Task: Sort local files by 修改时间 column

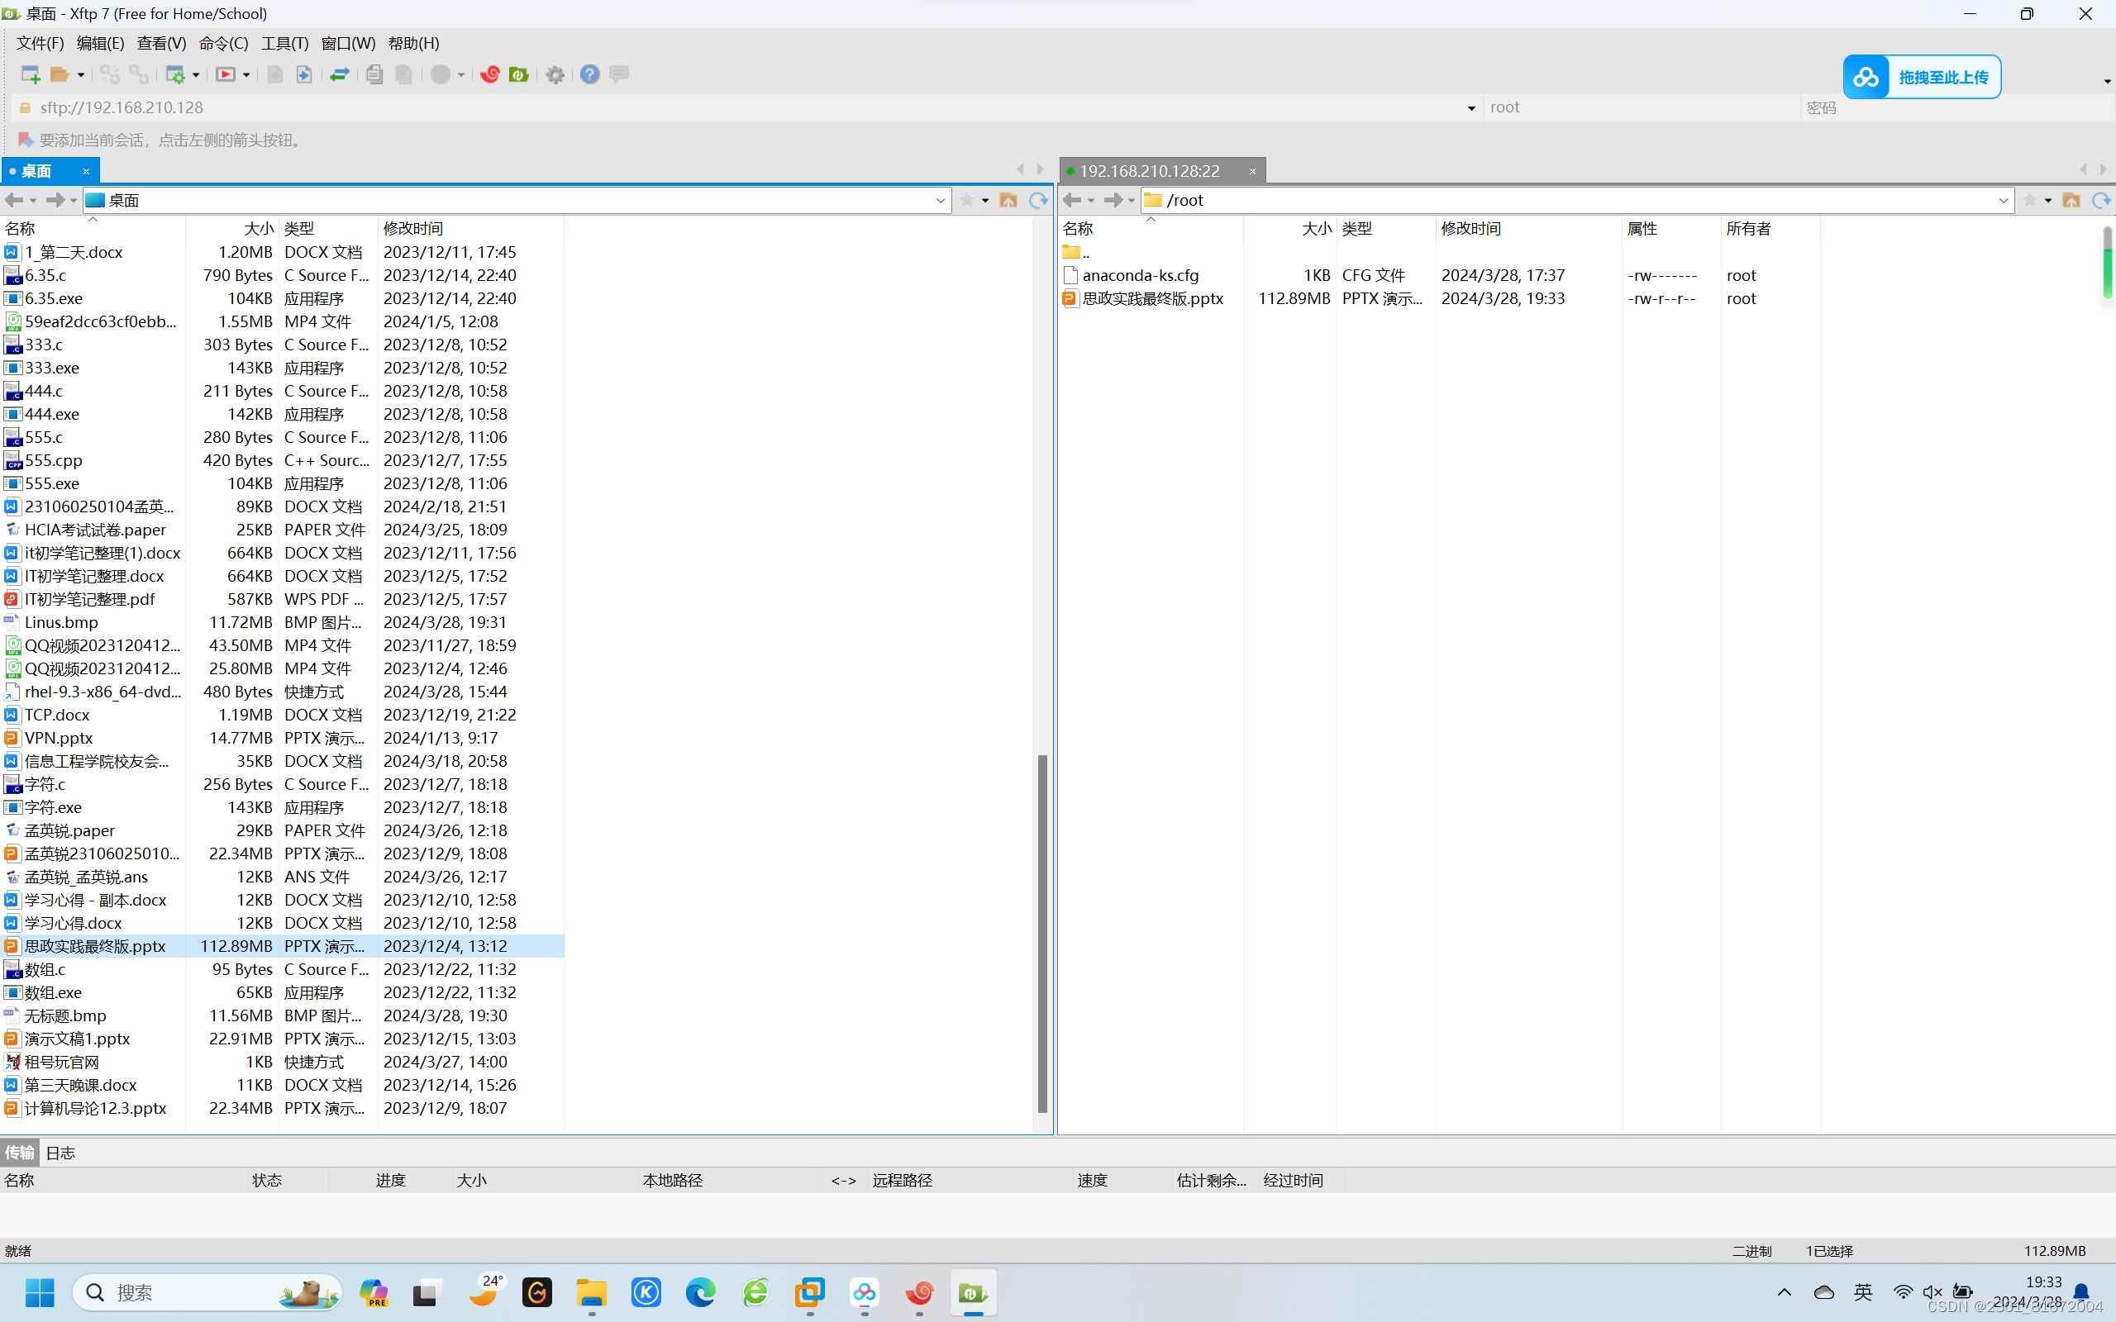Action: click(x=412, y=228)
